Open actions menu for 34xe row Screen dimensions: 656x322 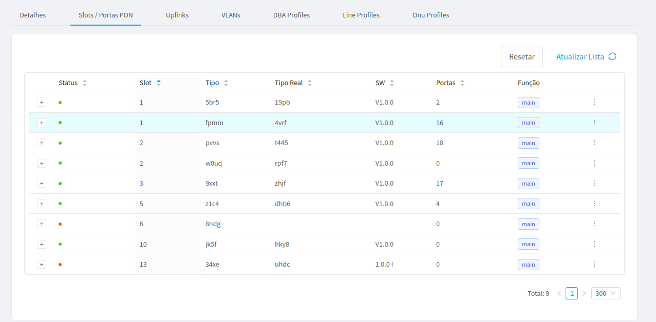pos(594,265)
